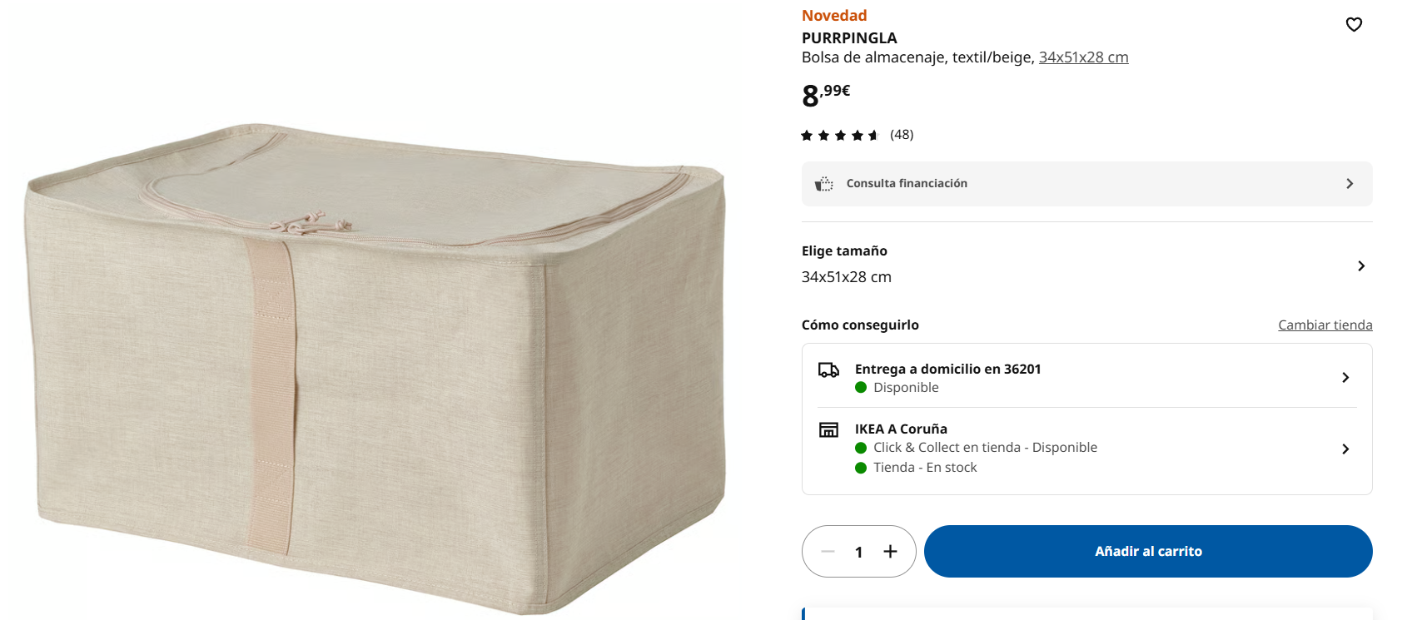Click the home delivery truck icon

pos(828,370)
